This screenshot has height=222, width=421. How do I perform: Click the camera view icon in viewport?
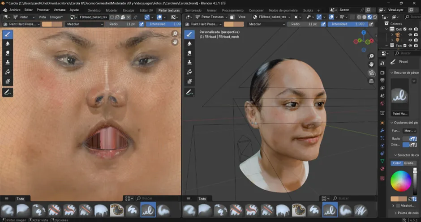click(x=371, y=73)
